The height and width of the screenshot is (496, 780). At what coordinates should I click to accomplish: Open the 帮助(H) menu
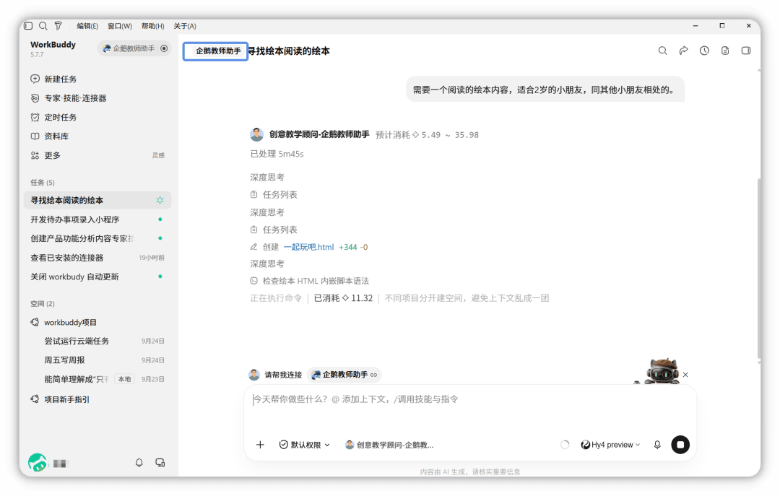(152, 26)
